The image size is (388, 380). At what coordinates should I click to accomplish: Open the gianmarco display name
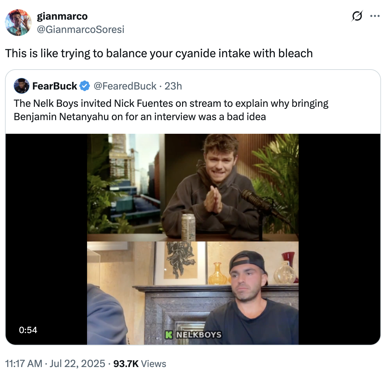pos(62,16)
